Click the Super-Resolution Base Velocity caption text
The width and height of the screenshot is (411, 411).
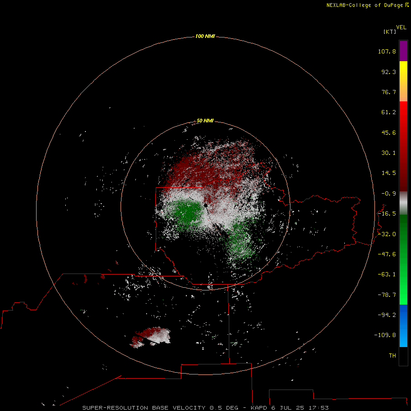coord(205,408)
